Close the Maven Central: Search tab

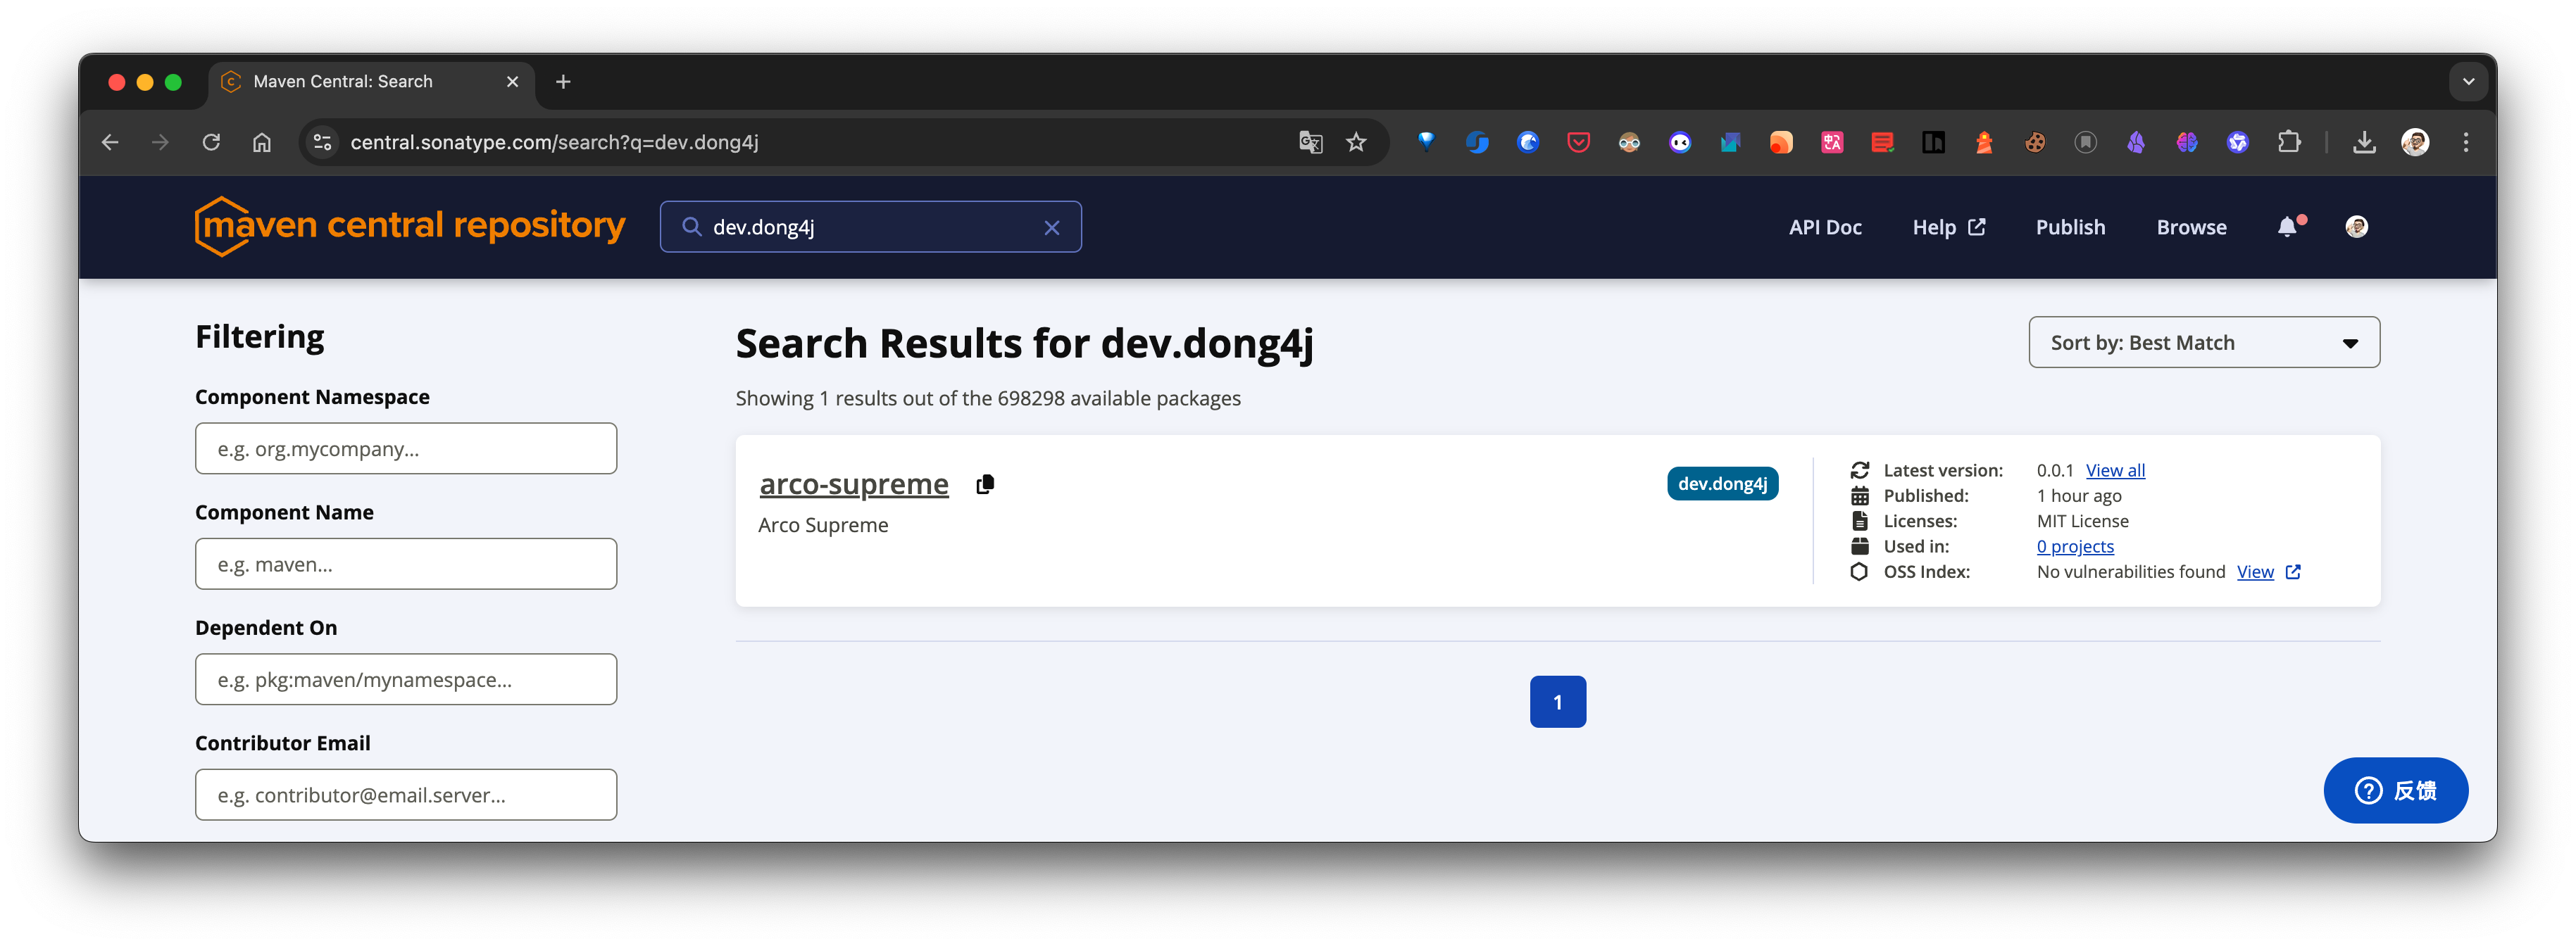512,82
